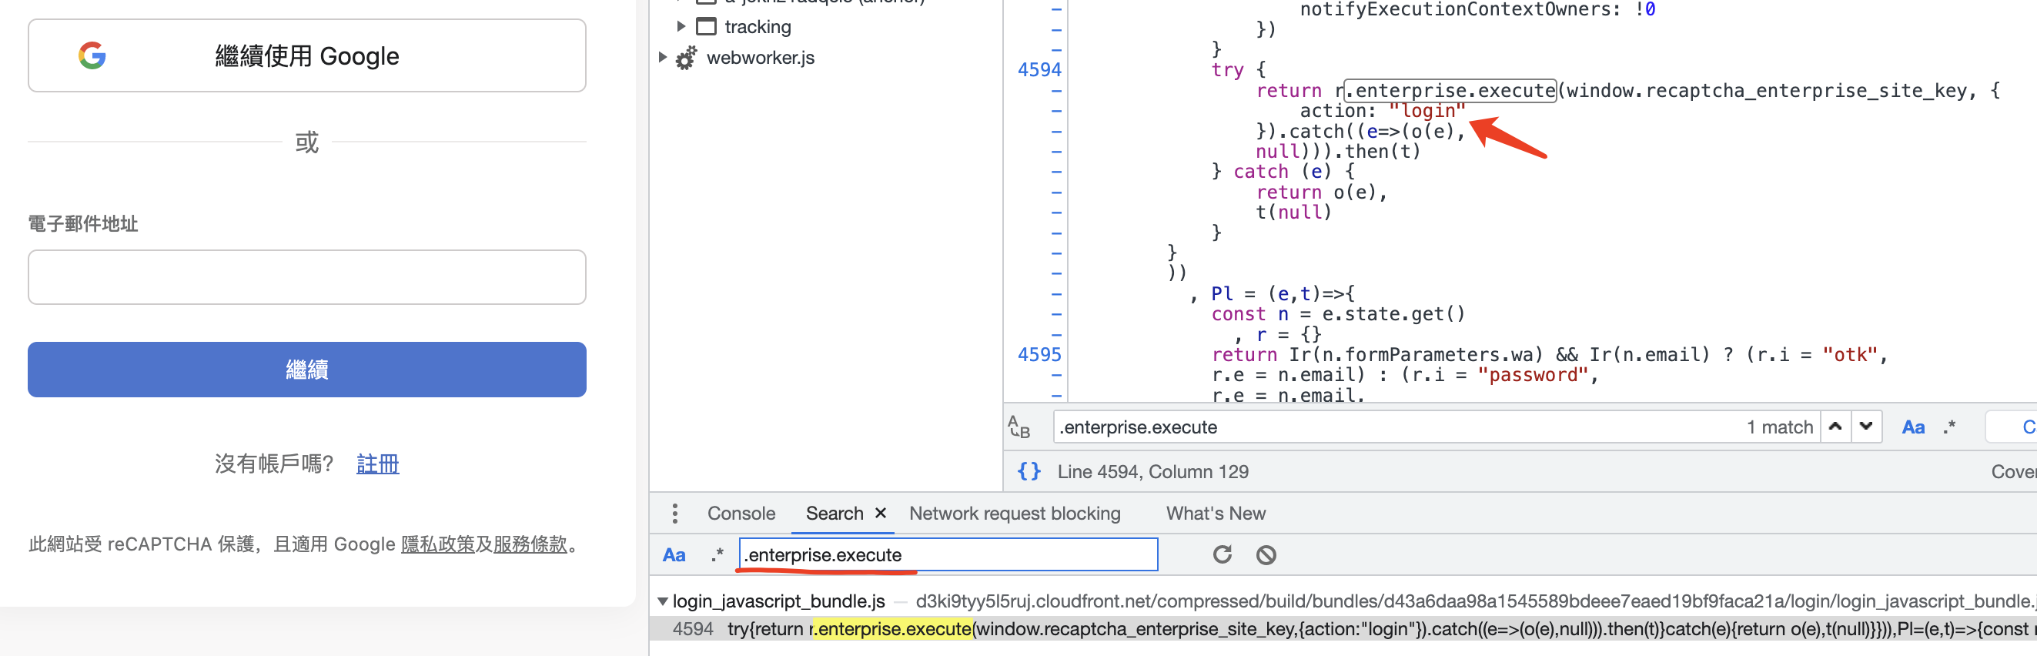Click line number 4595 in gutter
Image resolution: width=2037 pixels, height=656 pixels.
(1039, 354)
